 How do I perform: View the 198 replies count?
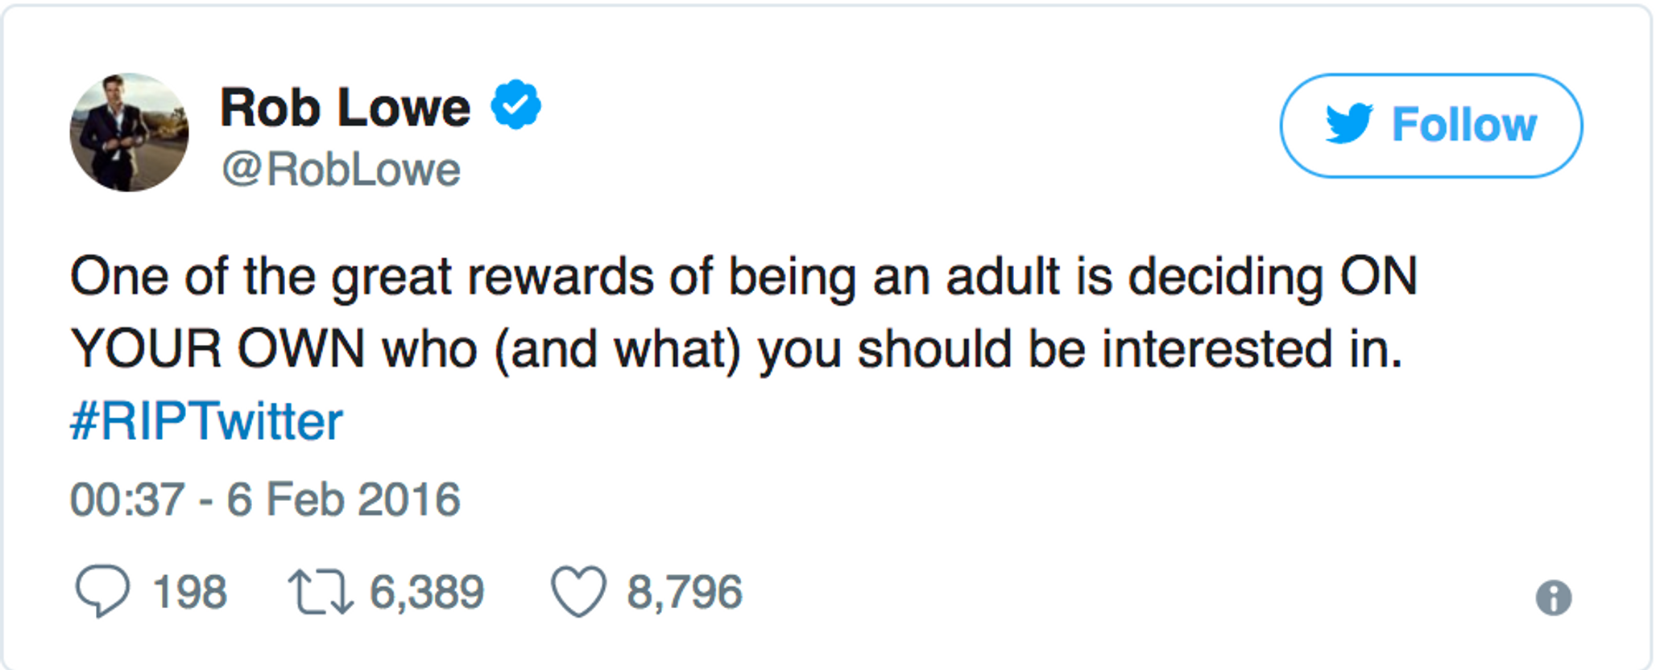coord(190,592)
